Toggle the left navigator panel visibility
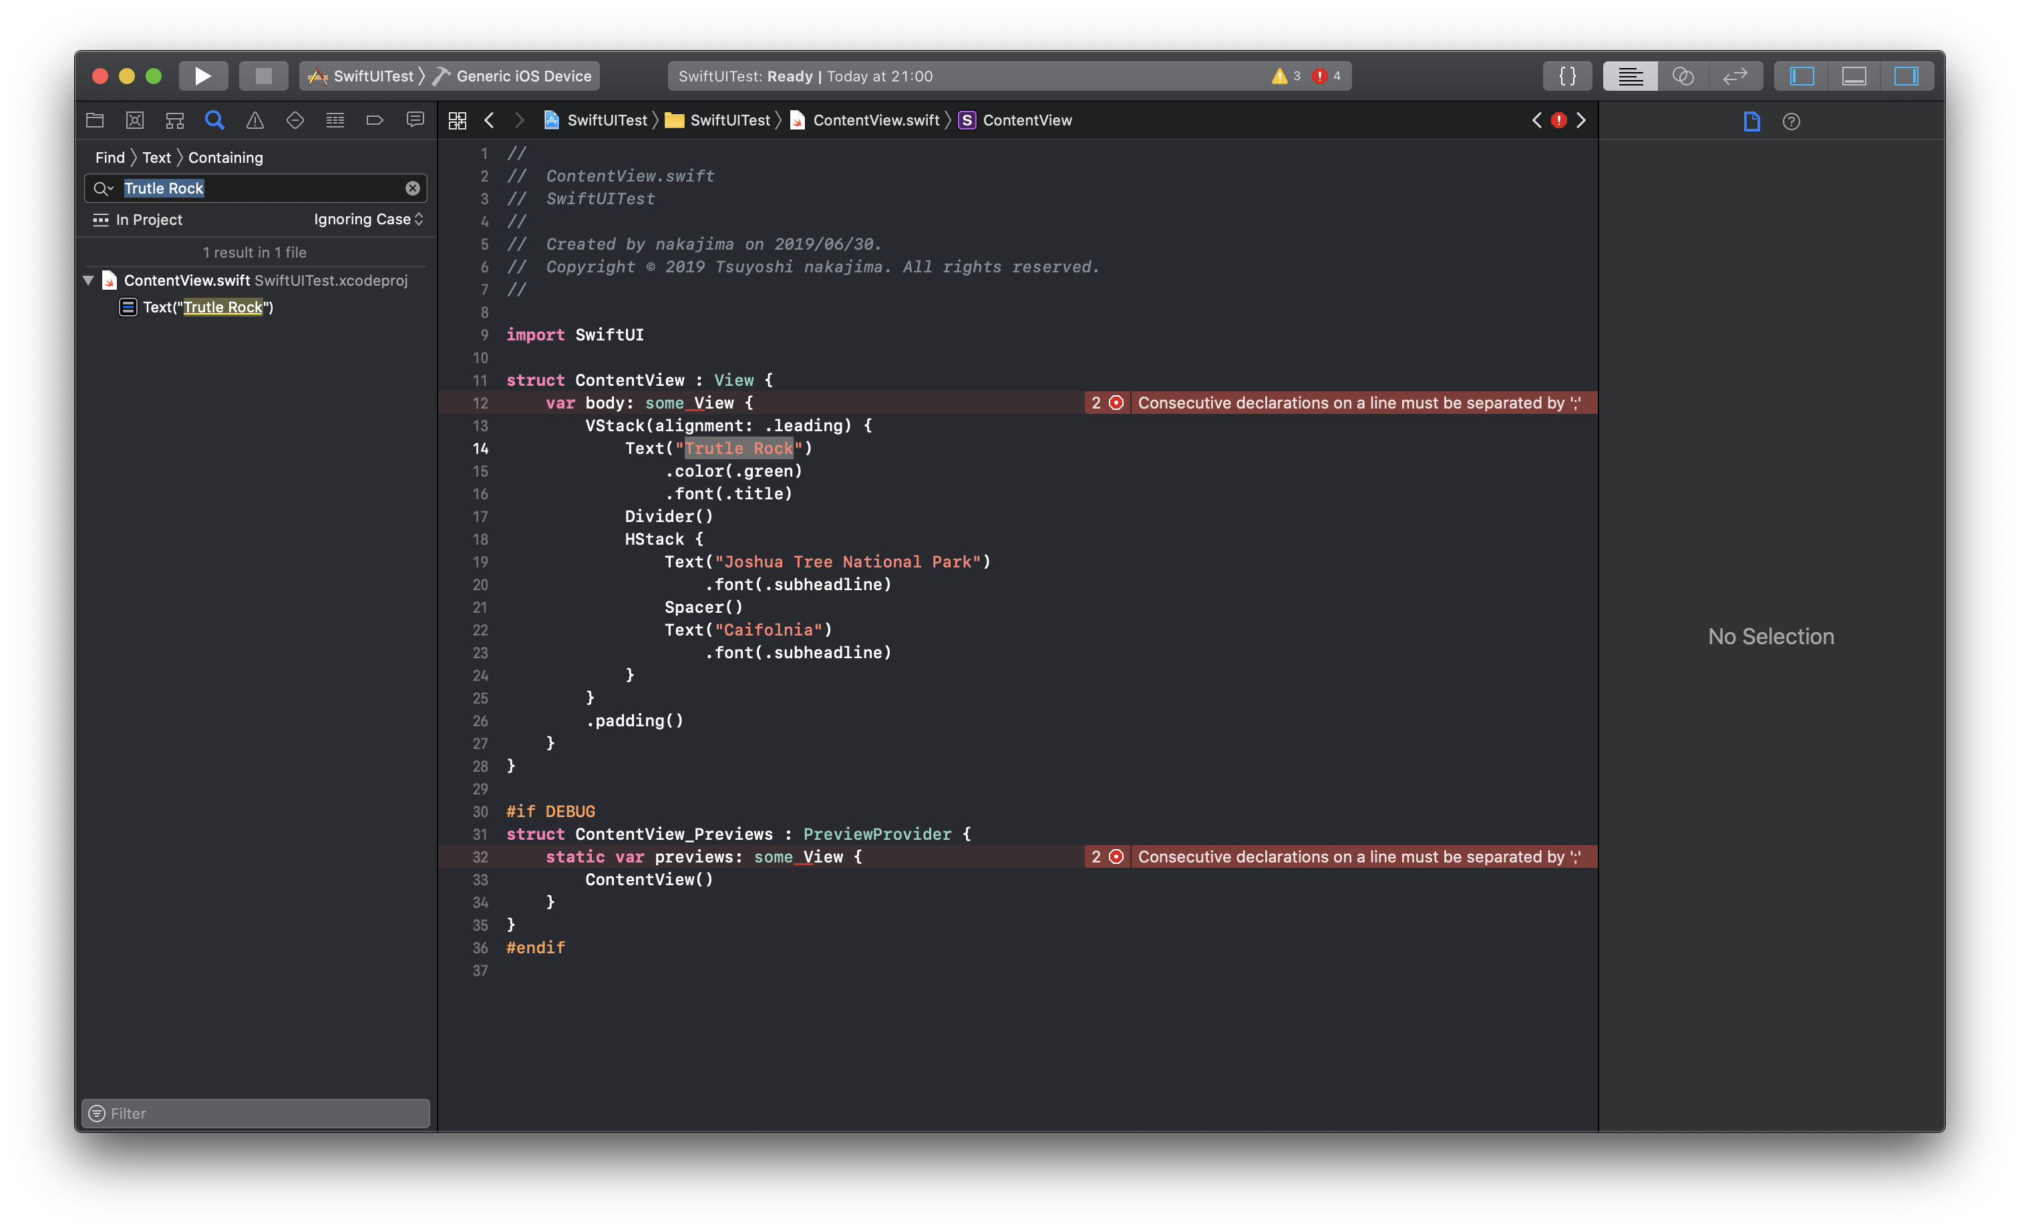The image size is (2020, 1231). point(1801,76)
